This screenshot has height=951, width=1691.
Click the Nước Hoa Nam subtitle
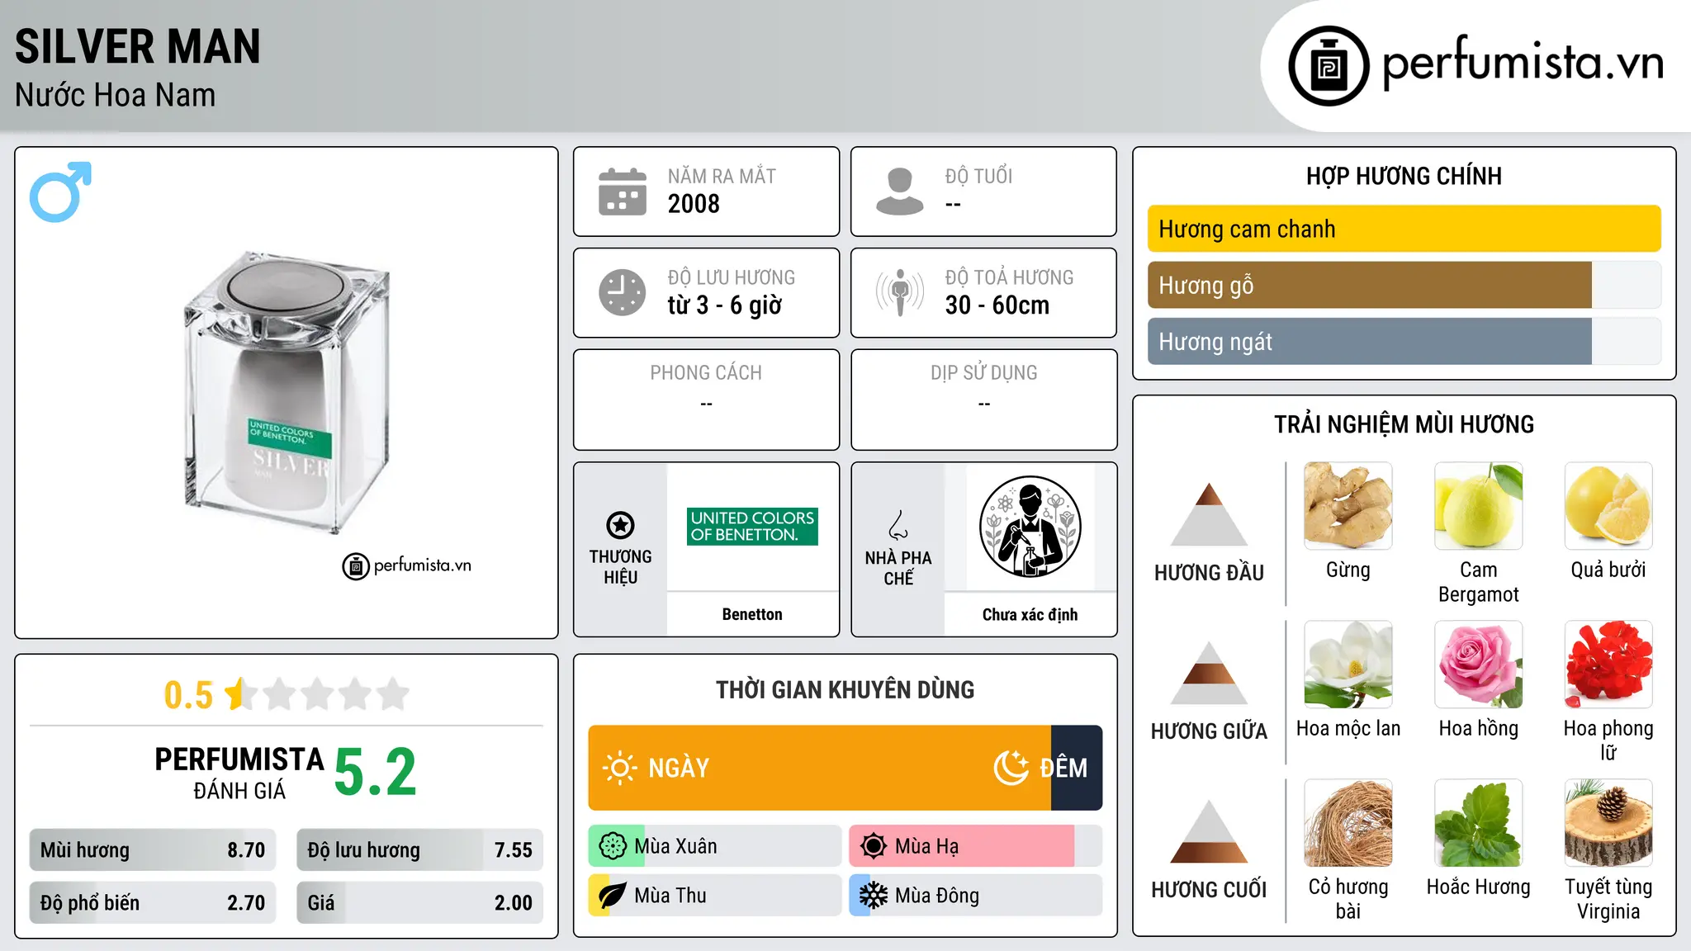116,96
